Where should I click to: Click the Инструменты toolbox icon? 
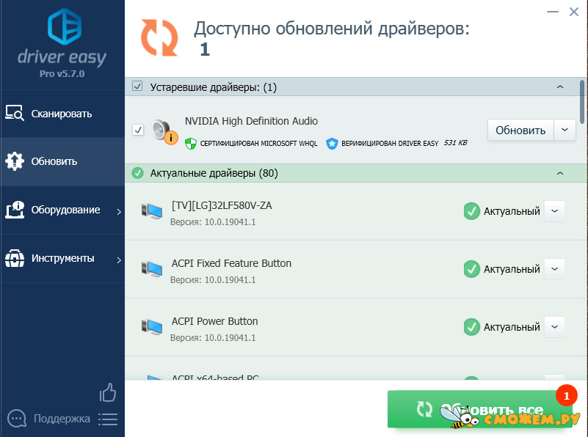[15, 258]
